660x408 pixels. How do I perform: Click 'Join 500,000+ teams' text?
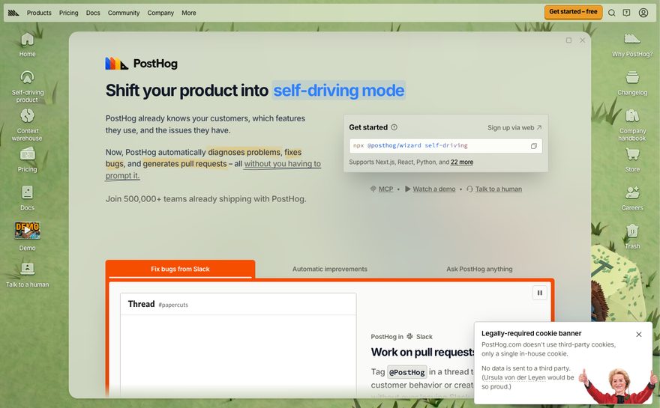(x=205, y=198)
